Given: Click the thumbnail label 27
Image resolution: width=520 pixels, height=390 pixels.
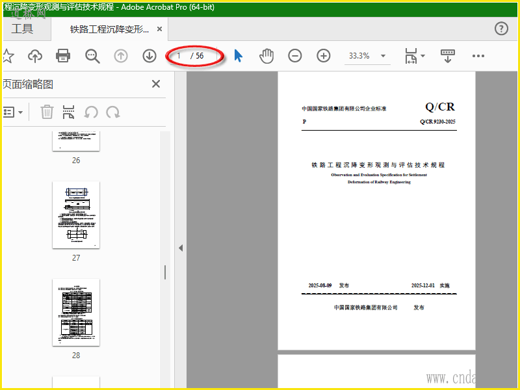Looking at the screenshot, I should [x=76, y=257].
